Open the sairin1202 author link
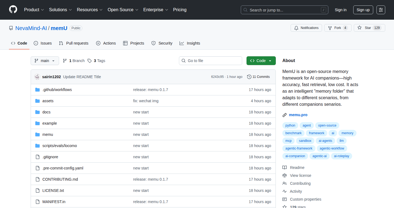Viewport: 394px width, 208px height. [x=51, y=77]
